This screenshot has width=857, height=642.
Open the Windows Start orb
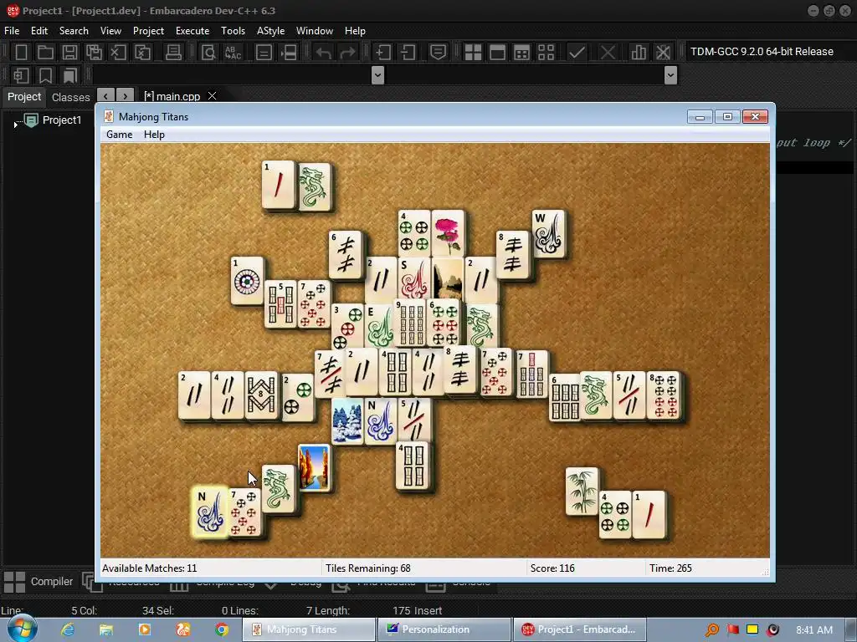click(23, 629)
